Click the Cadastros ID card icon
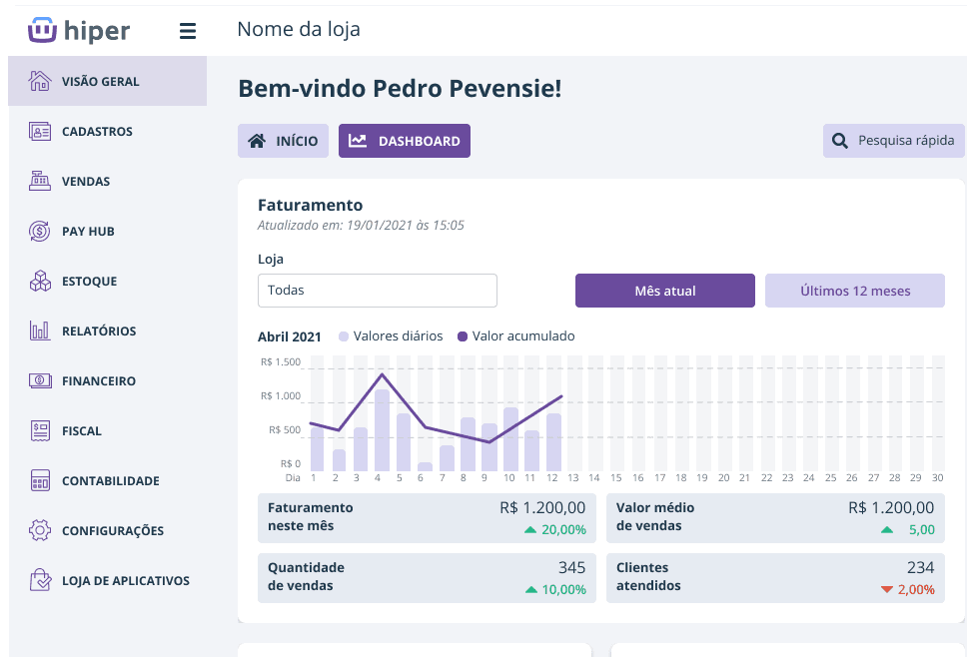967x657 pixels. [40, 131]
